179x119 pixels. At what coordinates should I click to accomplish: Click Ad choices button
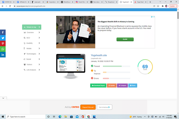104,107
